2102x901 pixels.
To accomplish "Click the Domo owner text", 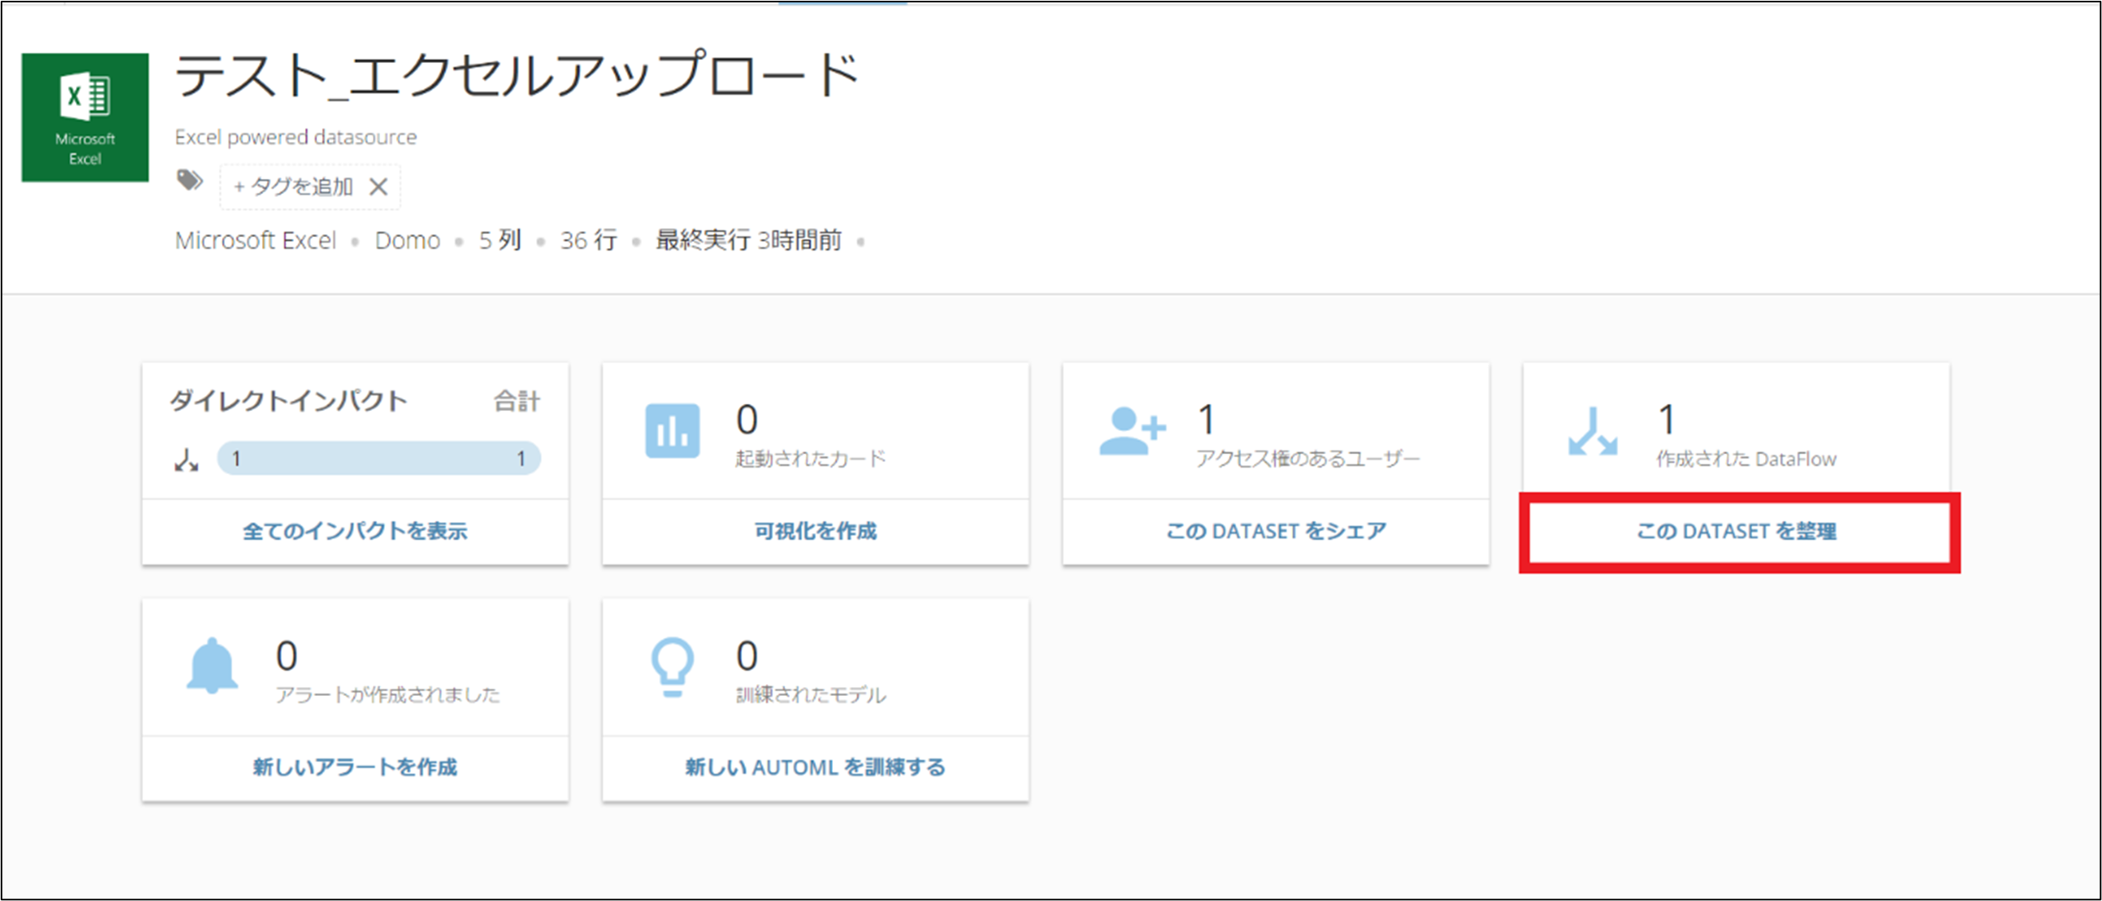I will pyautogui.click(x=407, y=240).
